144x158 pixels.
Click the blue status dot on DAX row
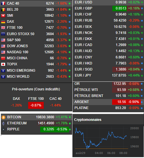70,22
